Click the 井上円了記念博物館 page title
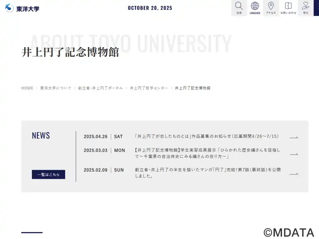The height and width of the screenshot is (239, 319). [x=70, y=52]
